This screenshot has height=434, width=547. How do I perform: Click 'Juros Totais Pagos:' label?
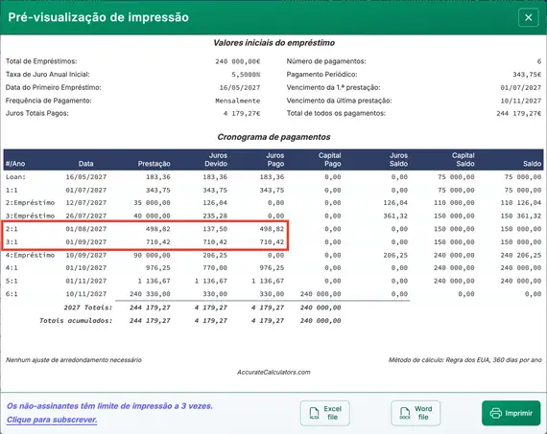37,114
